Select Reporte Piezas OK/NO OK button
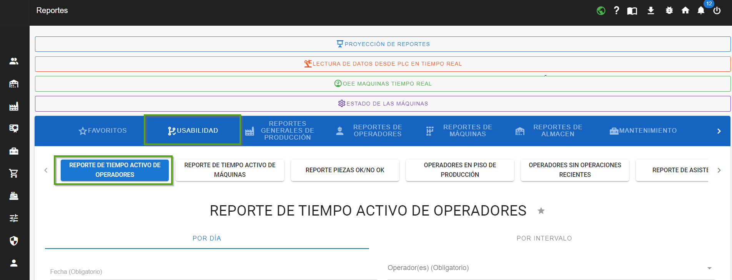This screenshot has width=732, height=280. click(345, 170)
